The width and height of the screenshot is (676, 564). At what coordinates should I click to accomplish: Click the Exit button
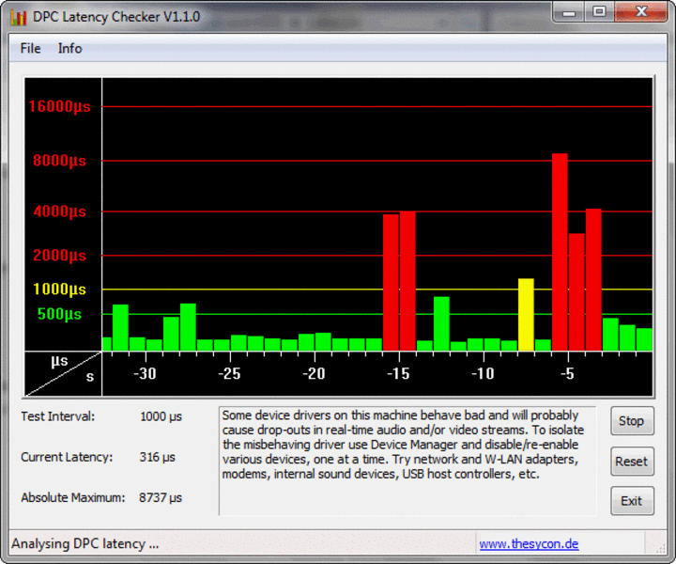pyautogui.click(x=632, y=501)
